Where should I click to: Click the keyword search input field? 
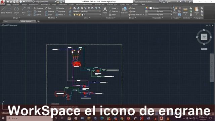147,2
